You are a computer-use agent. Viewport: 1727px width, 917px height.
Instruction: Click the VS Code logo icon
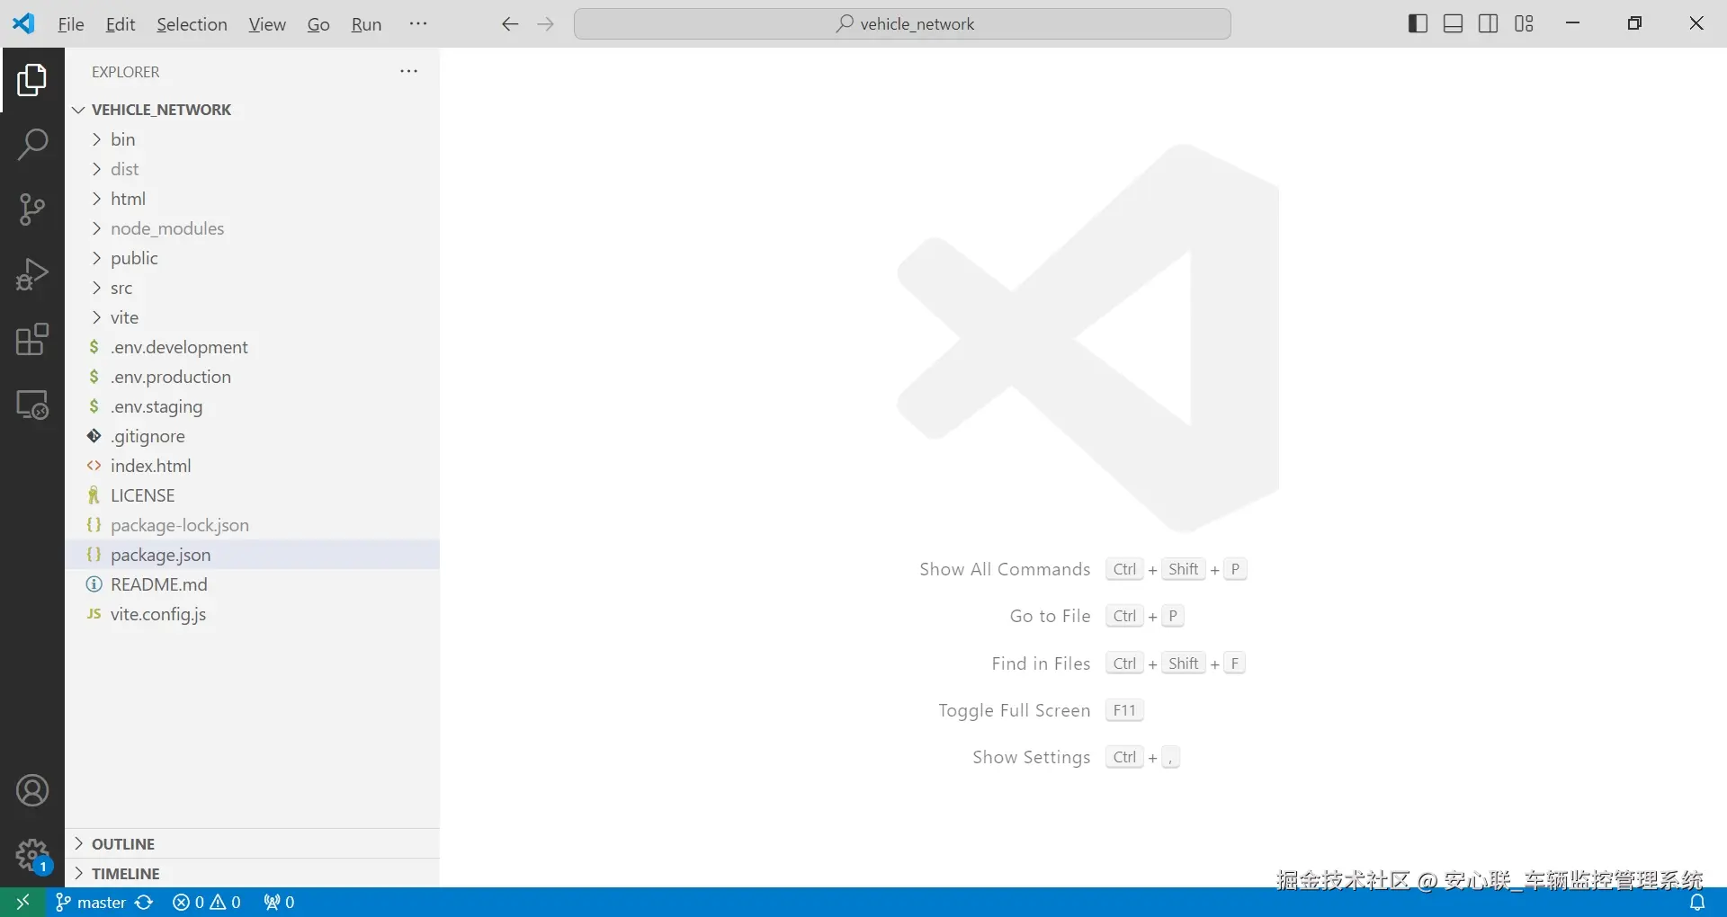(x=23, y=24)
